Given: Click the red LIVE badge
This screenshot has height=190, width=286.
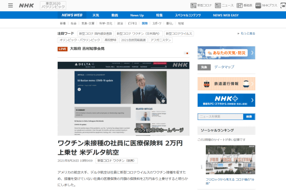Looking at the screenshot, I should pos(62,49).
